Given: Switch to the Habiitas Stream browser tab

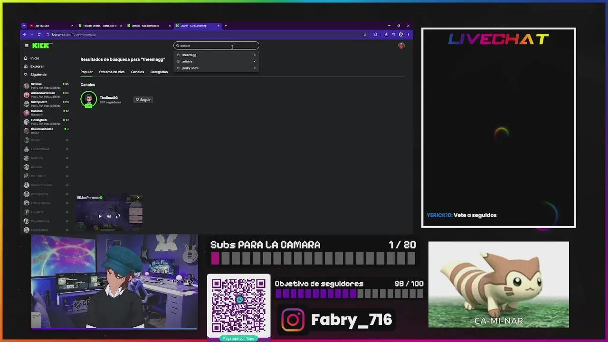Looking at the screenshot, I should (x=101, y=26).
